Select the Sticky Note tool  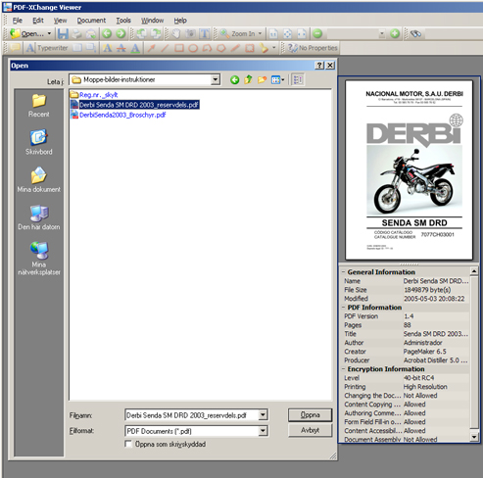click(15, 48)
